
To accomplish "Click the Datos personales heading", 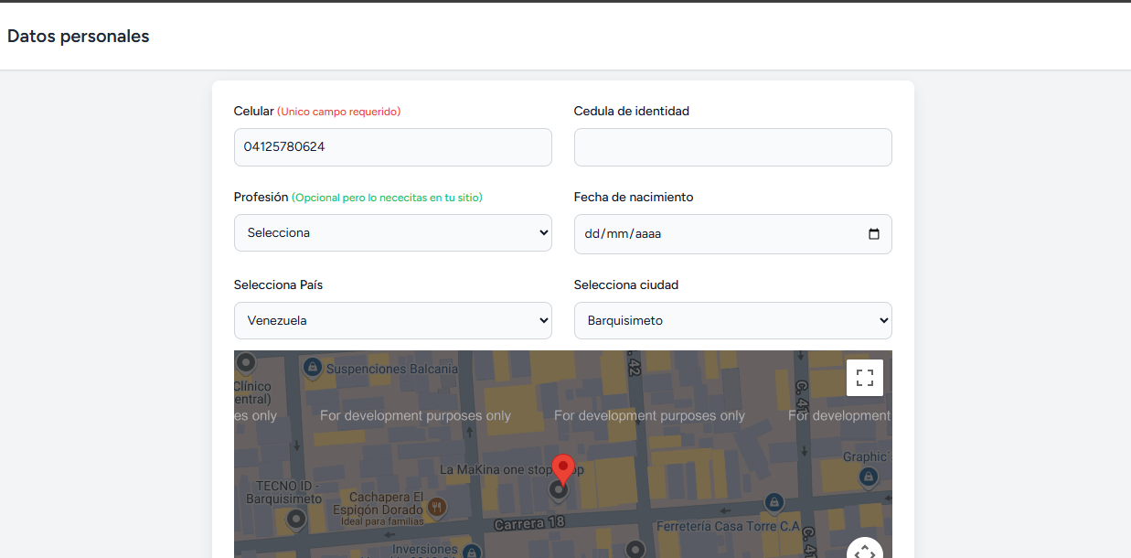I will click(78, 37).
